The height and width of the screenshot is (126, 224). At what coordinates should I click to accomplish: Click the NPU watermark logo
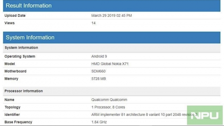[205, 115]
